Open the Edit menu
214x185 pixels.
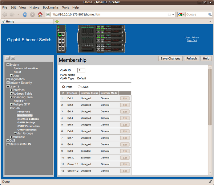click(13, 7)
